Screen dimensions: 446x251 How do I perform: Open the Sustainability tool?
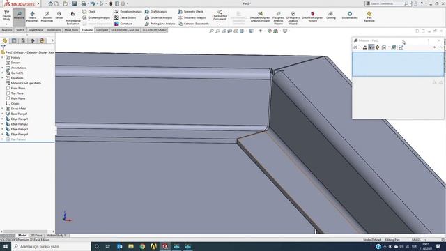[350, 15]
